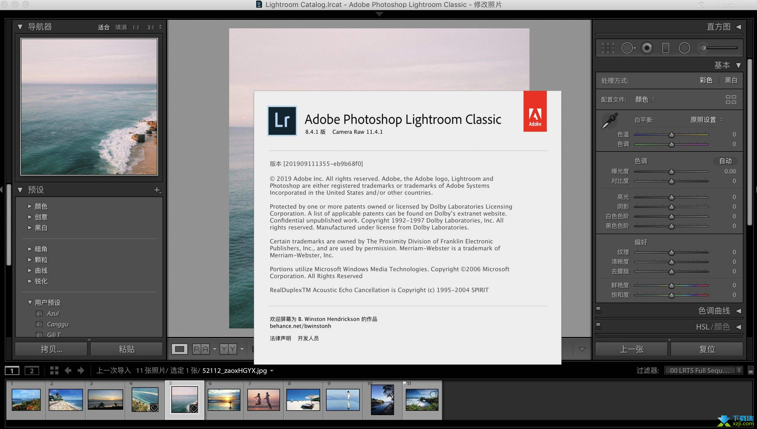Screen dimensions: 757x429
Task: Select the Red Eye Correction tool
Action: (x=647, y=48)
